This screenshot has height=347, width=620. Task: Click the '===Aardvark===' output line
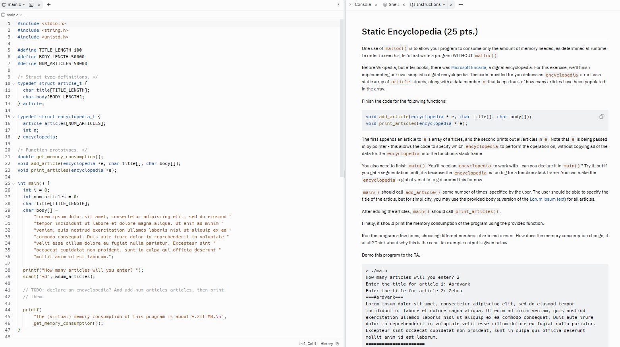click(384, 297)
